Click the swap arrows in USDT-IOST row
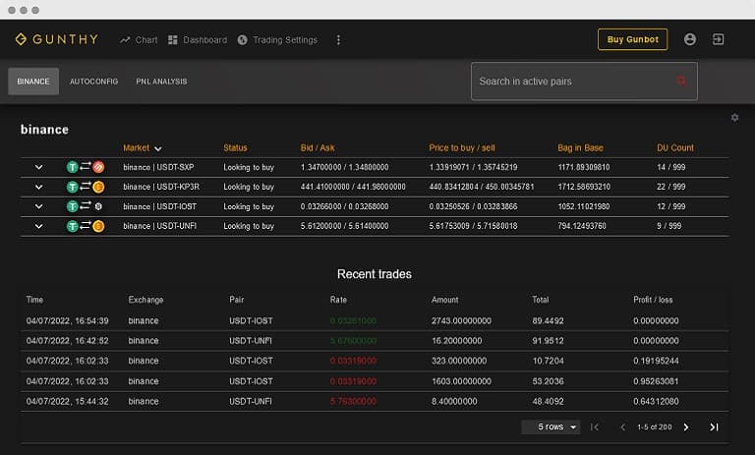The height and width of the screenshot is (455, 755). pos(86,205)
